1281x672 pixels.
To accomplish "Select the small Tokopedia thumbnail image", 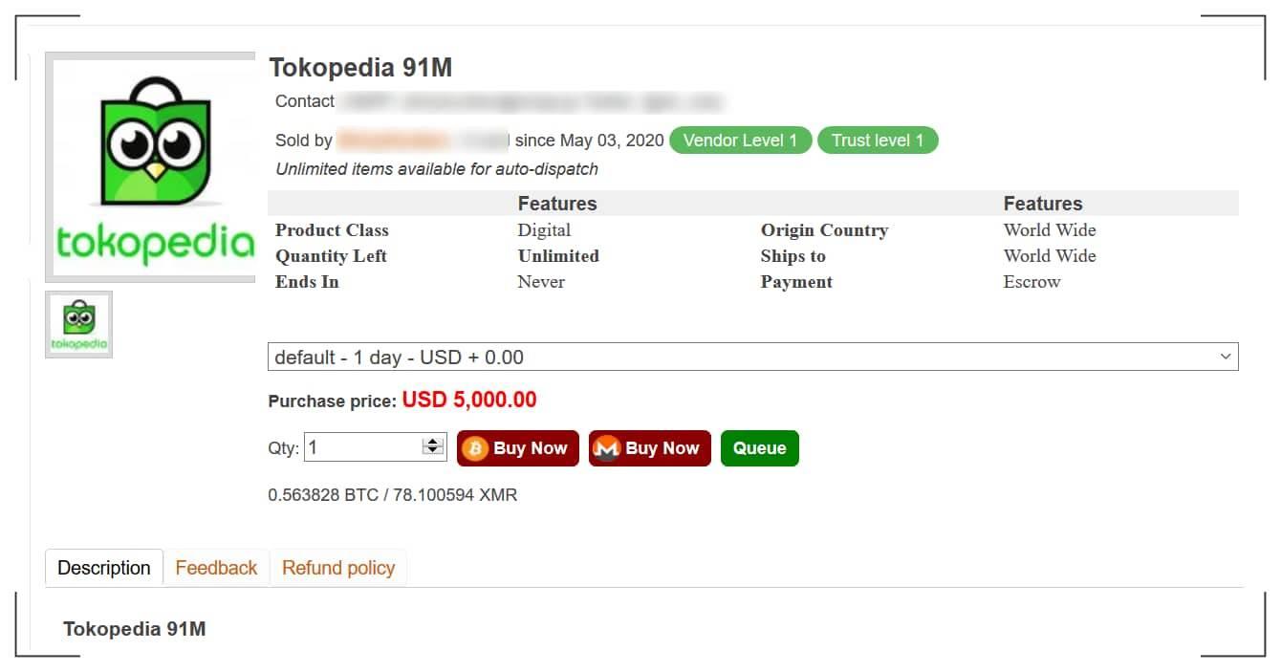I will point(79,325).
